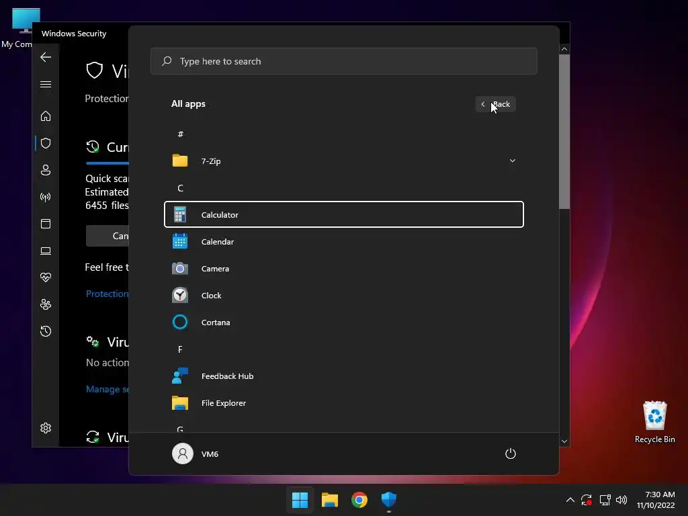Open Firewall & network protection in sidebar
The width and height of the screenshot is (688, 516).
click(46, 197)
